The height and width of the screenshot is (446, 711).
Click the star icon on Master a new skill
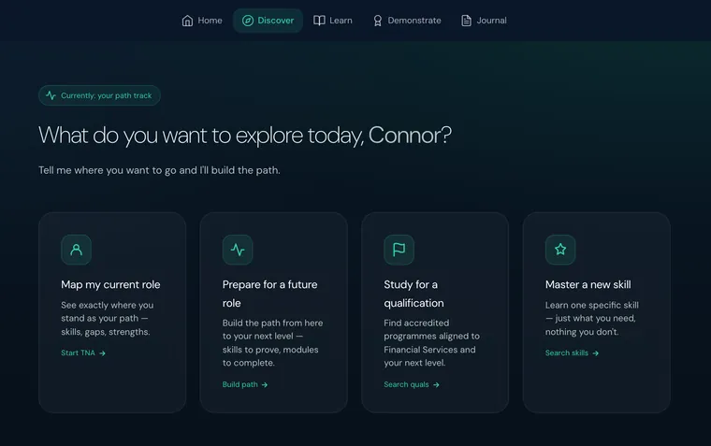[x=560, y=250]
